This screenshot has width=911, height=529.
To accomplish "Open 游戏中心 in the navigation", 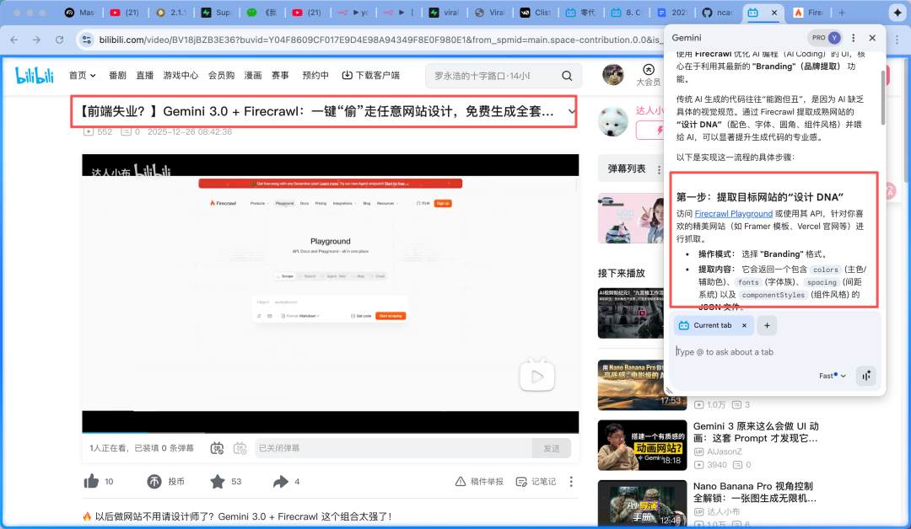I will (181, 76).
